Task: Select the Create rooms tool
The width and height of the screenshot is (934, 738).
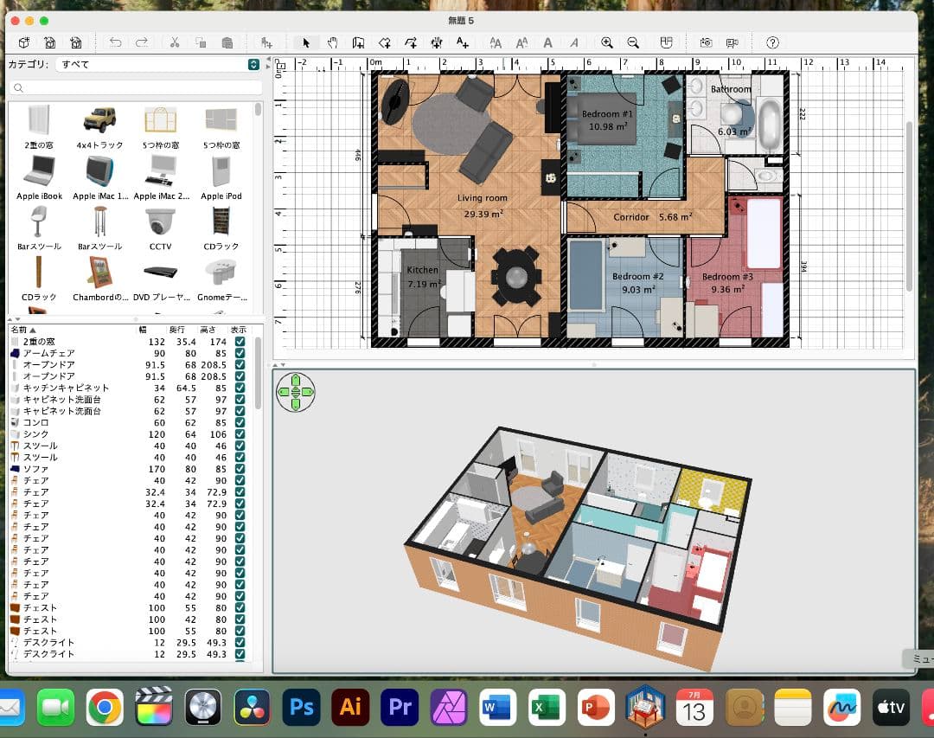Action: (x=384, y=42)
